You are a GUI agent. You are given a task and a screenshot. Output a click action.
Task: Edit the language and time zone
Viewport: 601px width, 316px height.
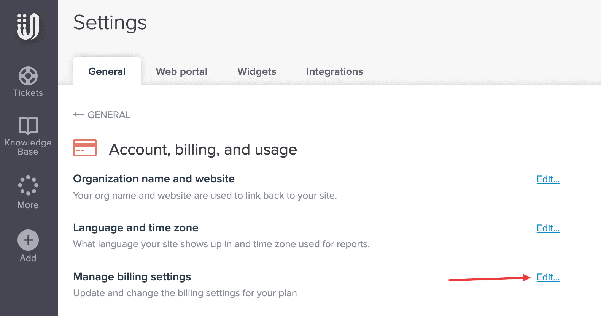click(x=548, y=228)
